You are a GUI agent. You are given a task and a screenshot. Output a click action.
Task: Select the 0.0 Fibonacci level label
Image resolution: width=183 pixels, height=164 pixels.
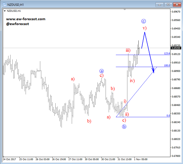(x=168, y=116)
